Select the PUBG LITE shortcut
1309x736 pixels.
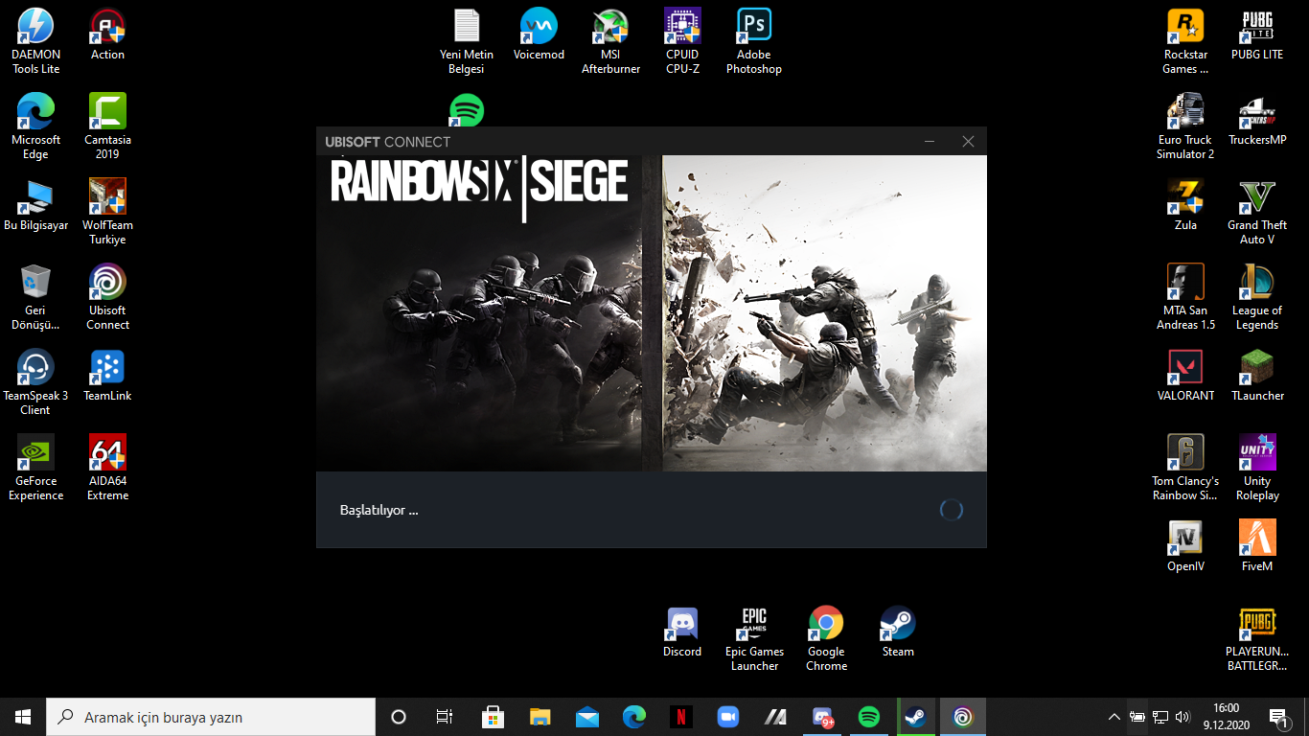click(x=1257, y=34)
